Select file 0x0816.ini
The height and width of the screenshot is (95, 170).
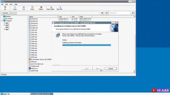click(x=33, y=28)
